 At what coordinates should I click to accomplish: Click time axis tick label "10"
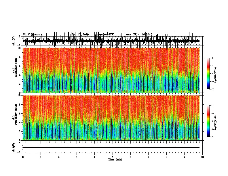pos(202,157)
